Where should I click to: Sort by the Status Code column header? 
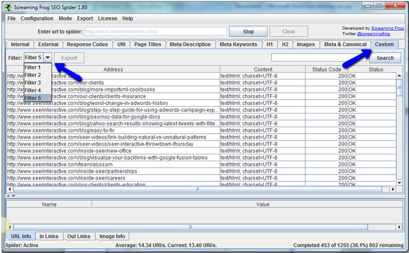coord(327,69)
